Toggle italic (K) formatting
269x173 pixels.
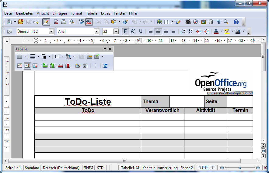tap(133, 31)
